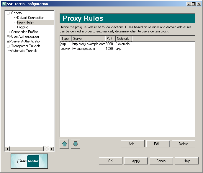Viewport: 203px width, 173px height.
Task: Click the 1080 port cell
Action: coord(109,49)
